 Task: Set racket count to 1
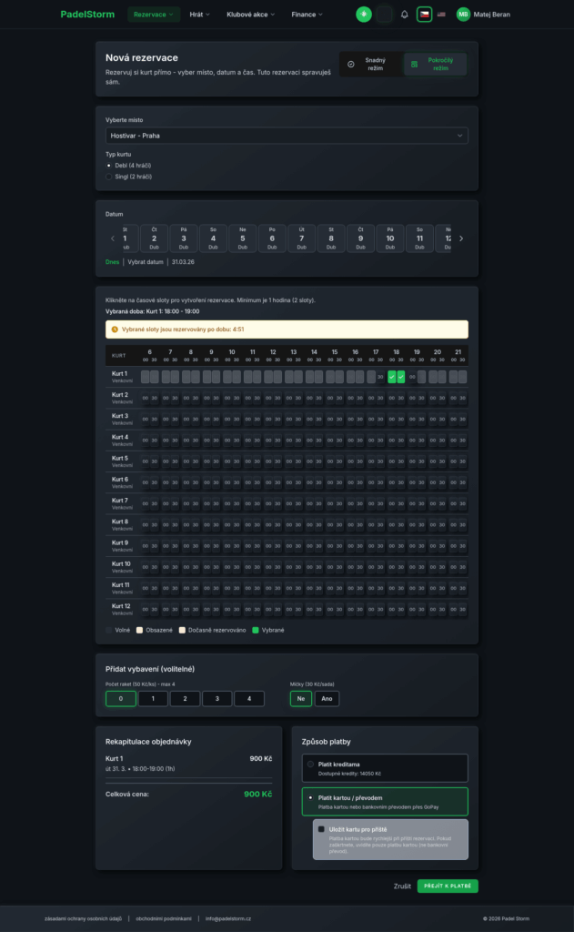pos(153,698)
